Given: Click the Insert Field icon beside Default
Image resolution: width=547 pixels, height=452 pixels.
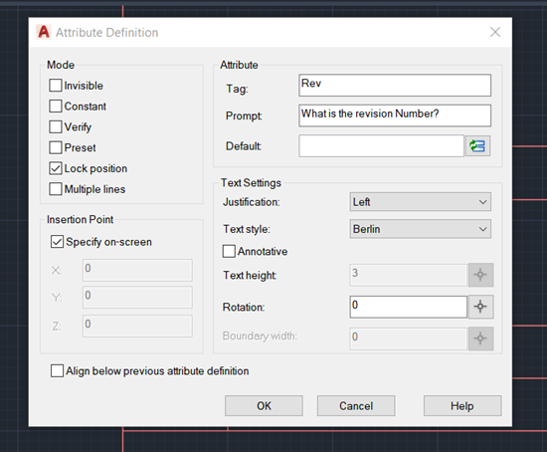Looking at the screenshot, I should [x=478, y=146].
